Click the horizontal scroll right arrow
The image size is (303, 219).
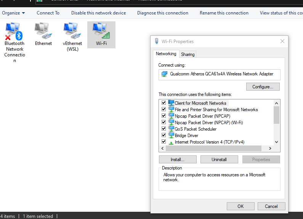(270, 148)
